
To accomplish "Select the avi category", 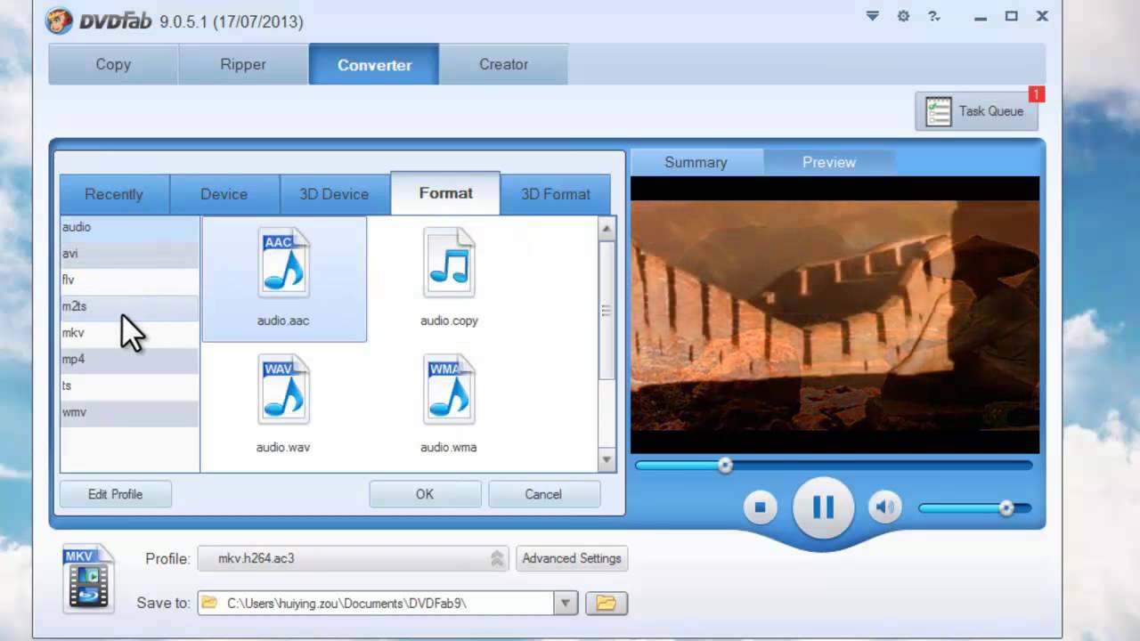I will [x=130, y=254].
